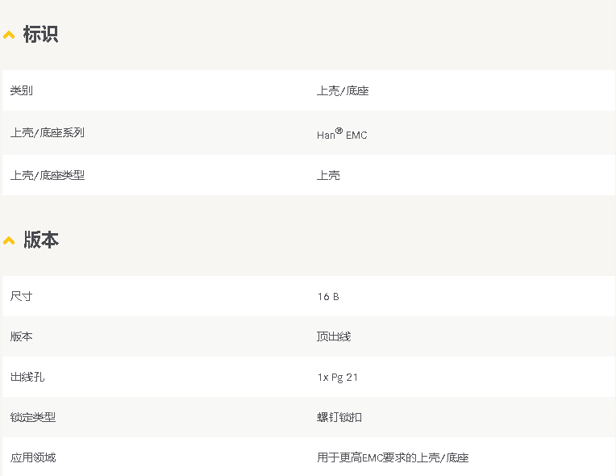Click the 上壳/底座 value in 类别 row
Image resolution: width=616 pixels, height=476 pixels.
pyautogui.click(x=343, y=91)
